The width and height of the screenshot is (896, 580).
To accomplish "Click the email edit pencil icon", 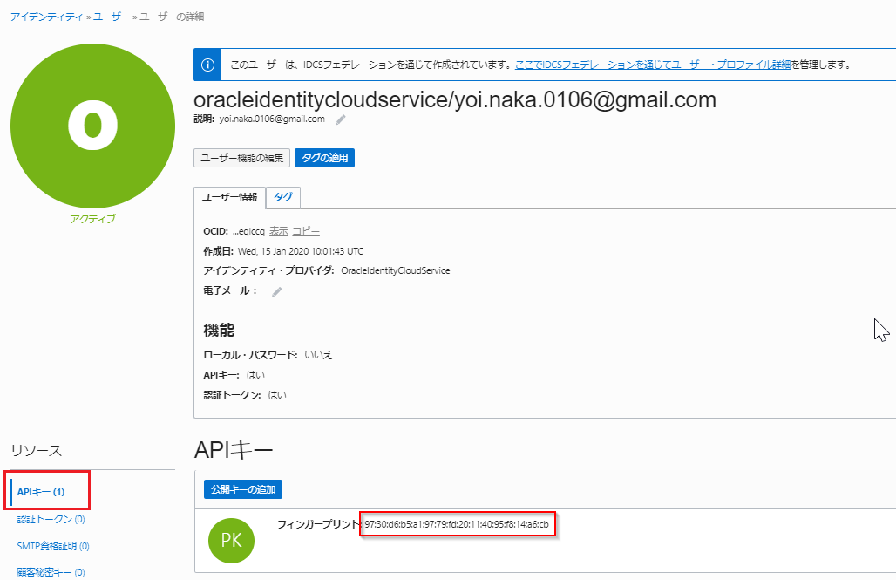I will tap(277, 291).
